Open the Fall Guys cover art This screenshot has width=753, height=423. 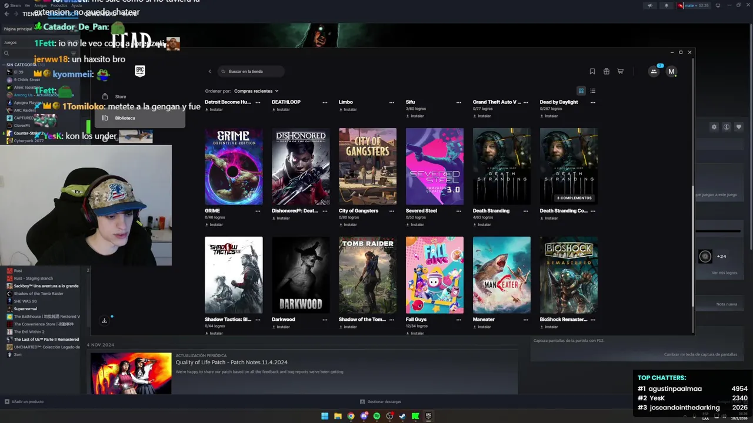coord(435,275)
